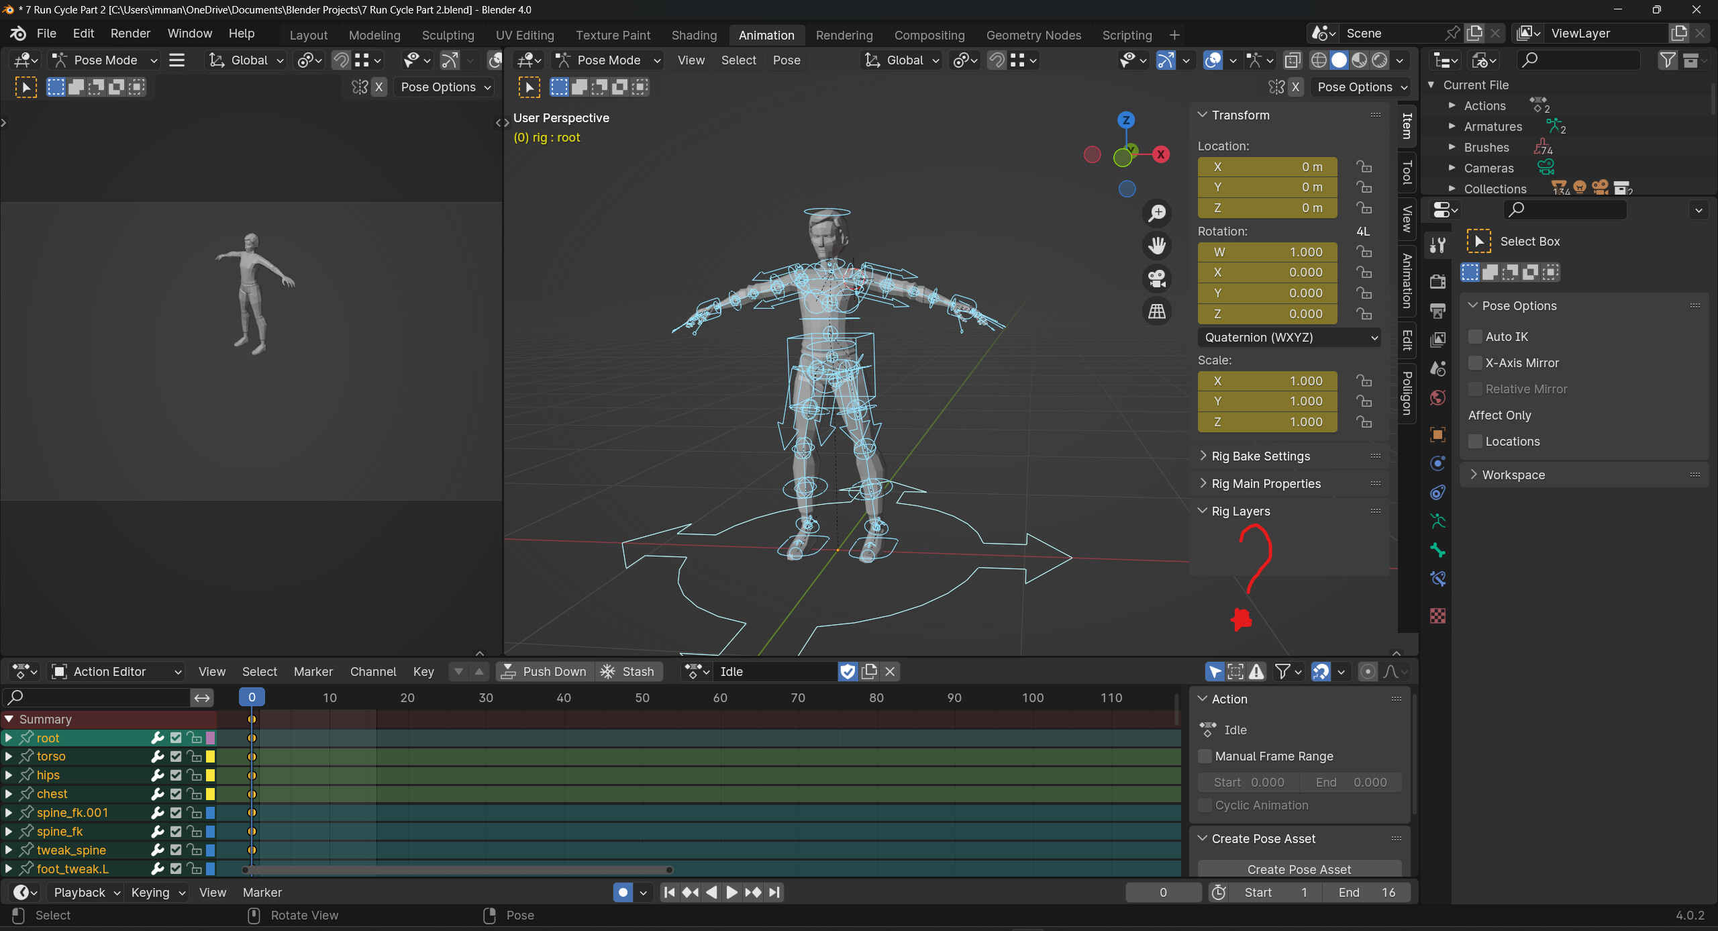Click the fake user shield for Idle
The image size is (1718, 931).
click(x=848, y=672)
